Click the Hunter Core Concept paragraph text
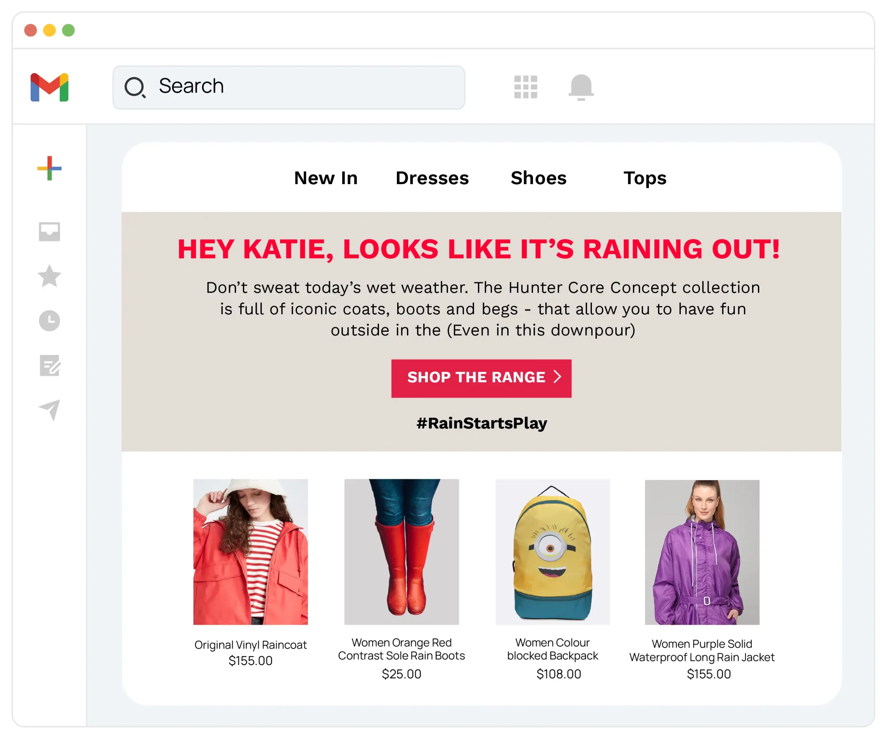The height and width of the screenshot is (746, 882). 483,309
